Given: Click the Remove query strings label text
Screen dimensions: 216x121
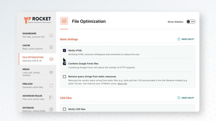Looking at the screenshot, I should point(92,76).
